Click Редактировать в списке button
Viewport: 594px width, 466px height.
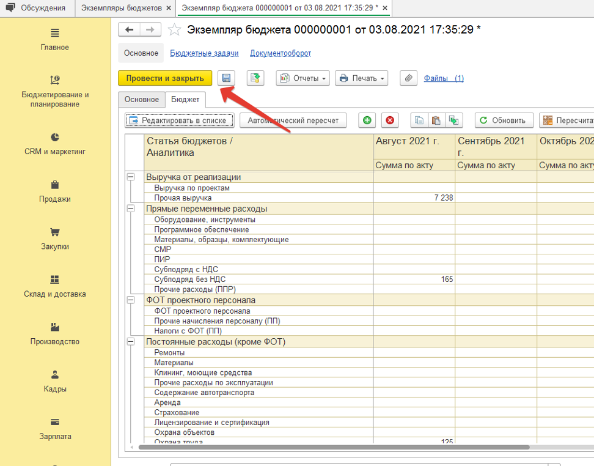180,120
